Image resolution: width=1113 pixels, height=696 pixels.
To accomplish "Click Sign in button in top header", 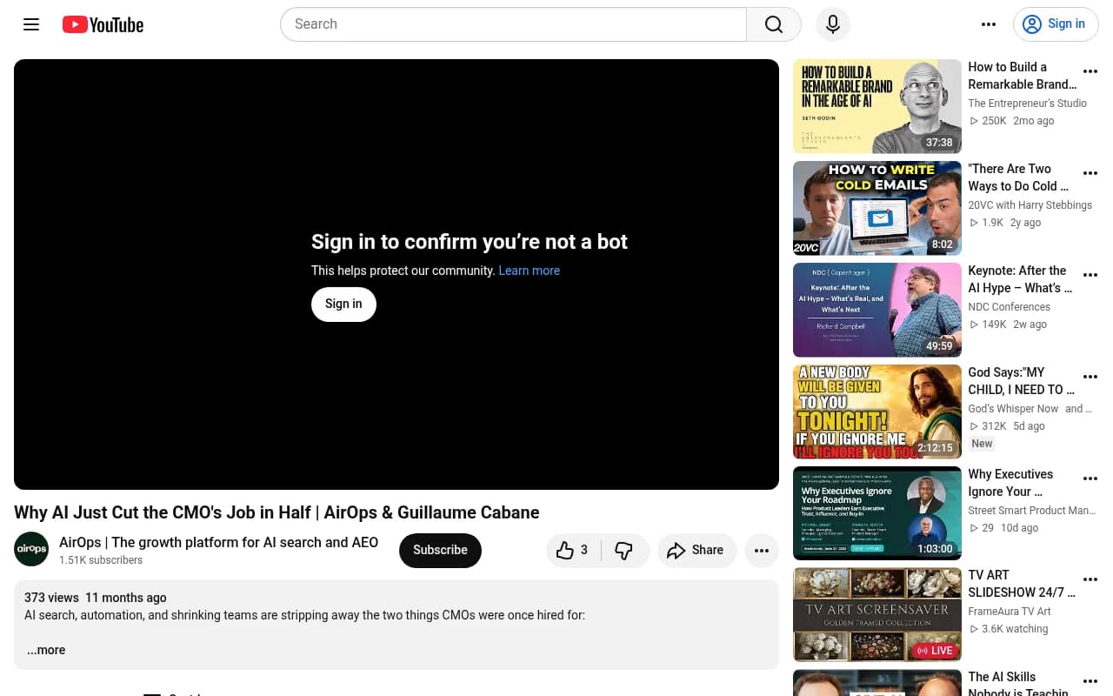I will click(x=1056, y=24).
